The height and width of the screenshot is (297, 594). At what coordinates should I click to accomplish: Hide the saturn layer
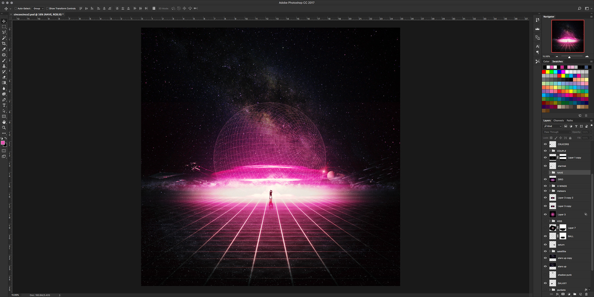tap(545, 245)
